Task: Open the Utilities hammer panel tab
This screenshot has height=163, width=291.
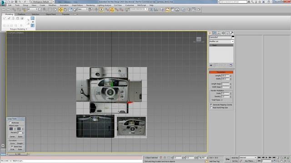Action: tap(232, 33)
